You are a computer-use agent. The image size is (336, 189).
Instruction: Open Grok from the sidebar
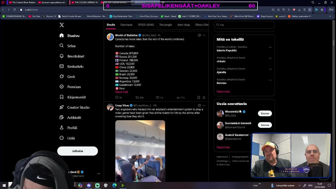click(x=67, y=77)
